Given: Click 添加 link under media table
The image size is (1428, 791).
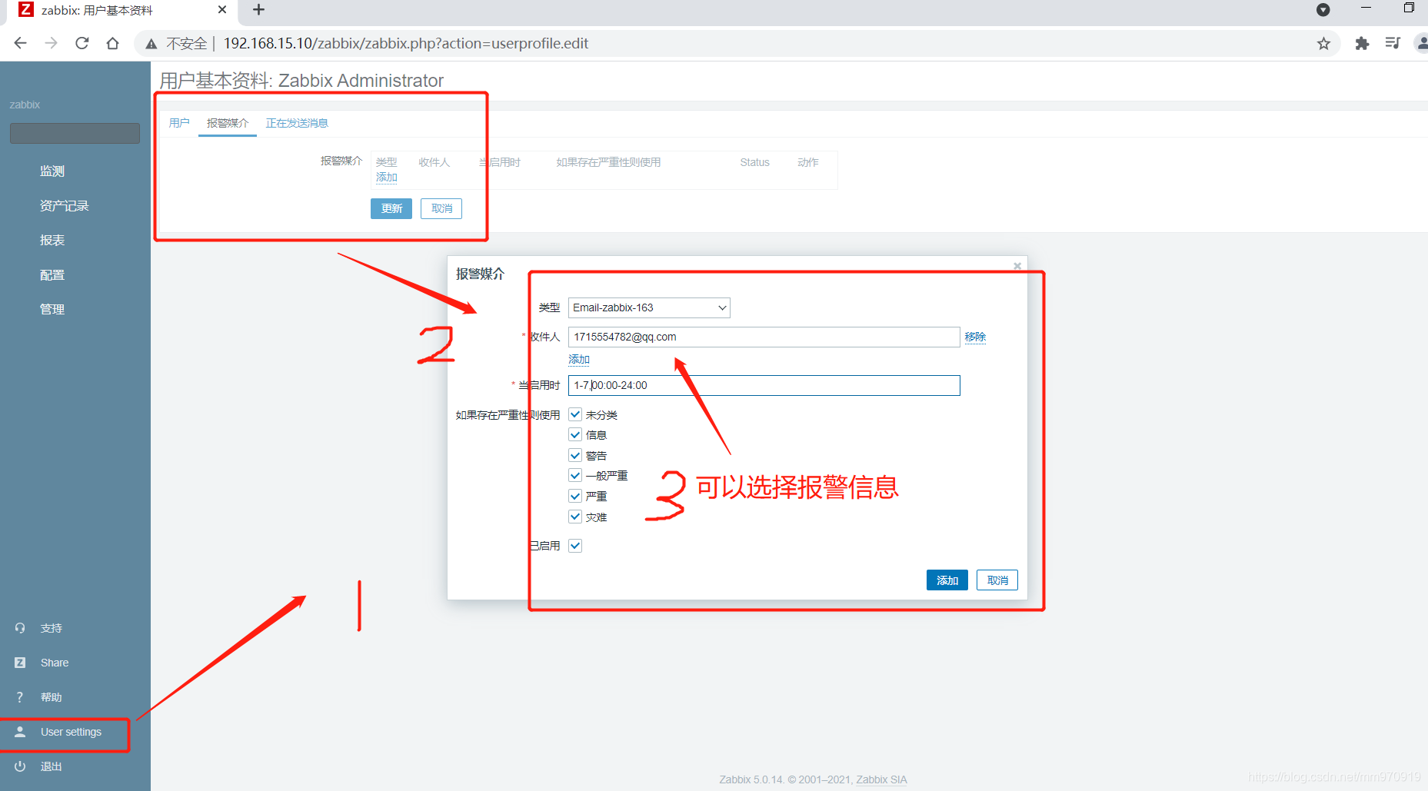Looking at the screenshot, I should (x=387, y=178).
